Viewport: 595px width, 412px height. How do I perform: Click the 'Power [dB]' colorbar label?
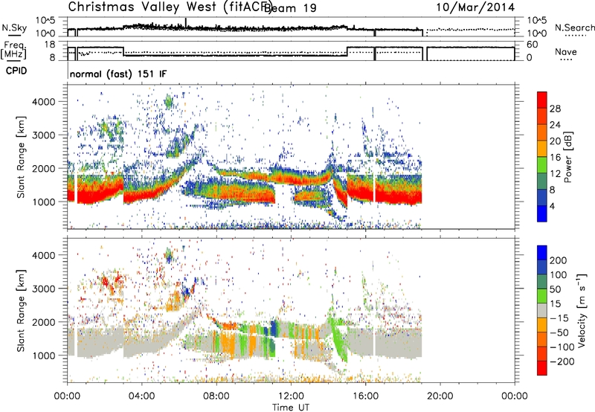[567, 157]
